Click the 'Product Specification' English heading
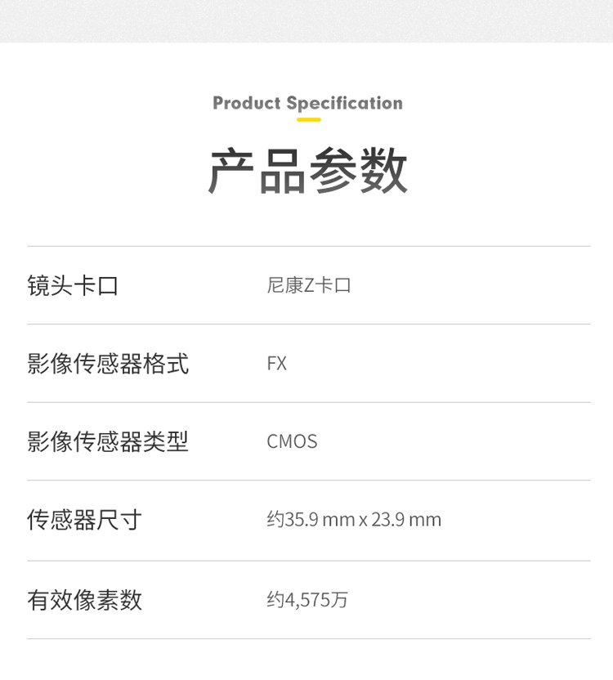The width and height of the screenshot is (613, 680). tap(307, 103)
